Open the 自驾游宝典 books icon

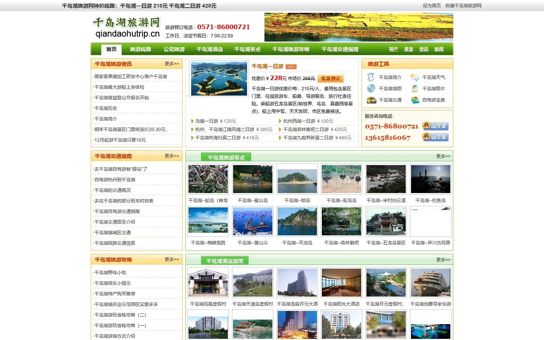pyautogui.click(x=415, y=100)
